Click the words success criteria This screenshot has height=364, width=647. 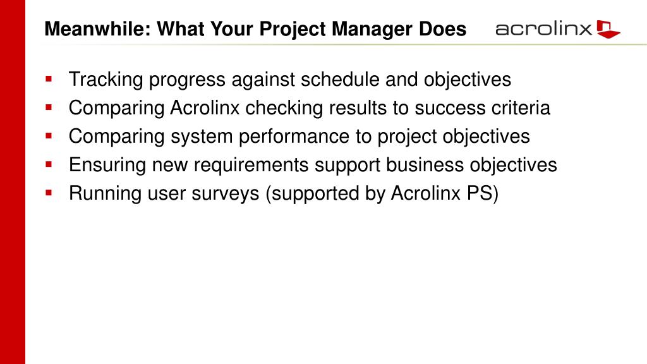tap(482, 108)
